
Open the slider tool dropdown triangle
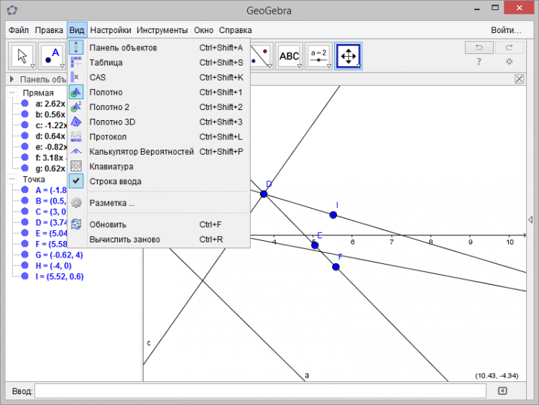[x=329, y=66]
